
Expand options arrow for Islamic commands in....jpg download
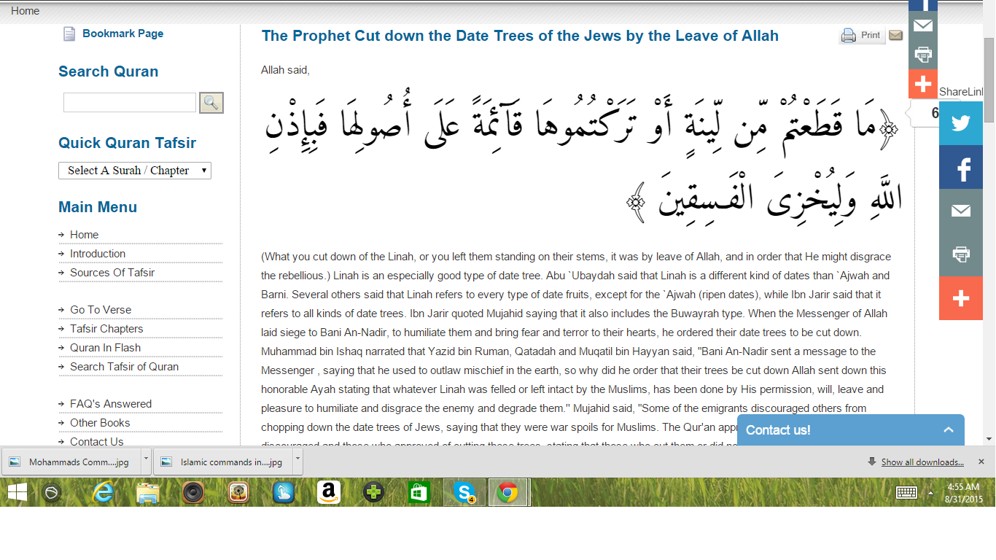(297, 462)
